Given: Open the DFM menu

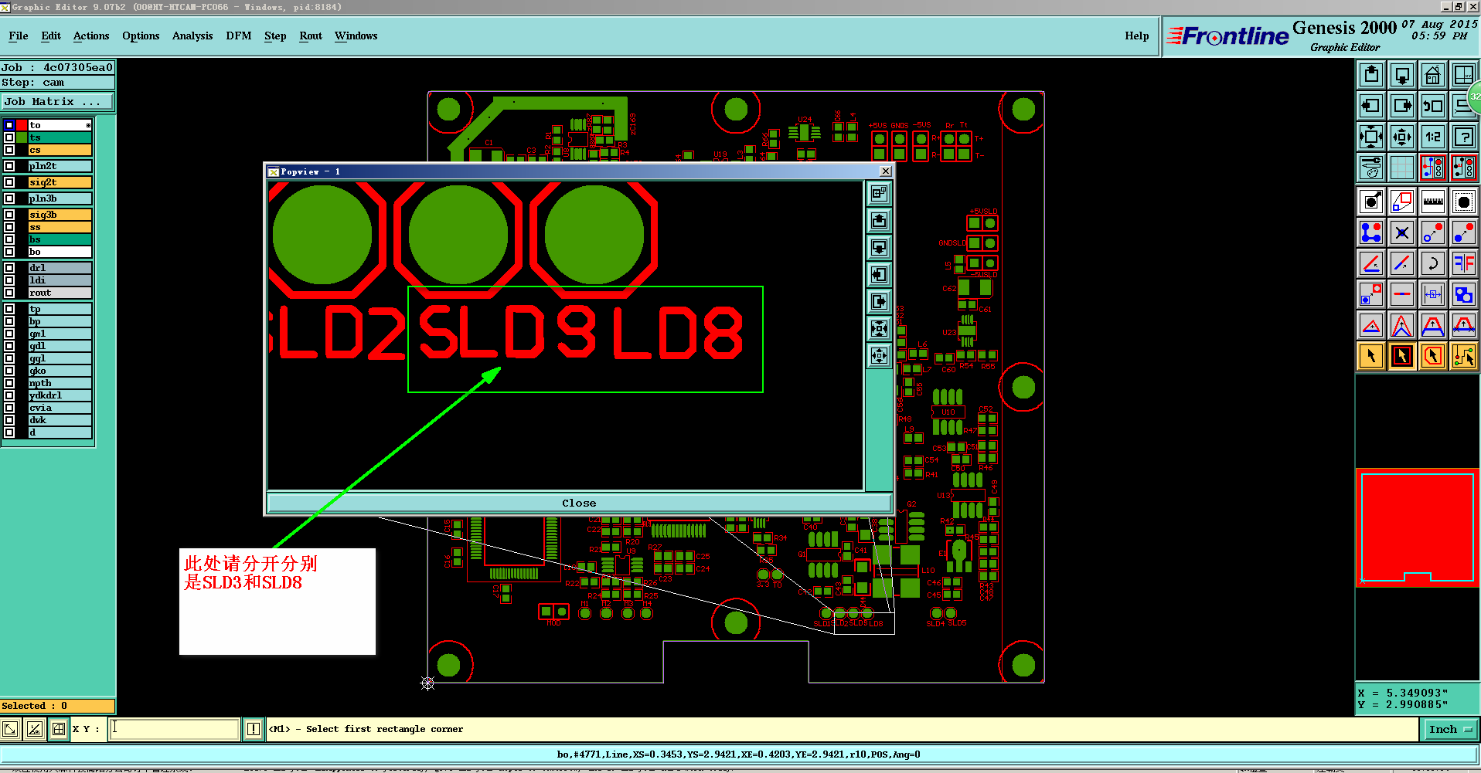Looking at the screenshot, I should (x=239, y=36).
